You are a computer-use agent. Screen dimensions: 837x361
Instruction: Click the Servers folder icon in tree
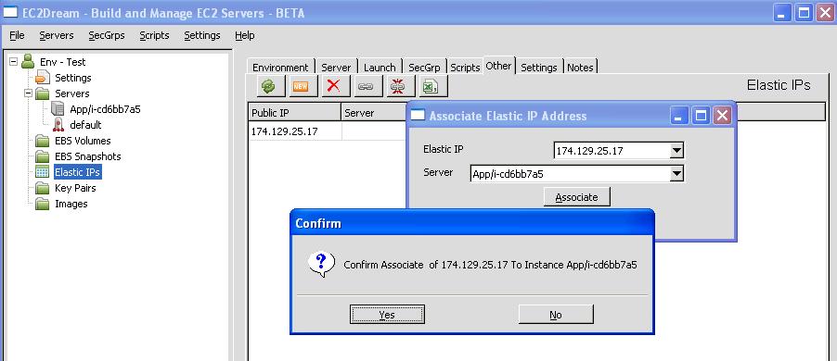coord(43,93)
